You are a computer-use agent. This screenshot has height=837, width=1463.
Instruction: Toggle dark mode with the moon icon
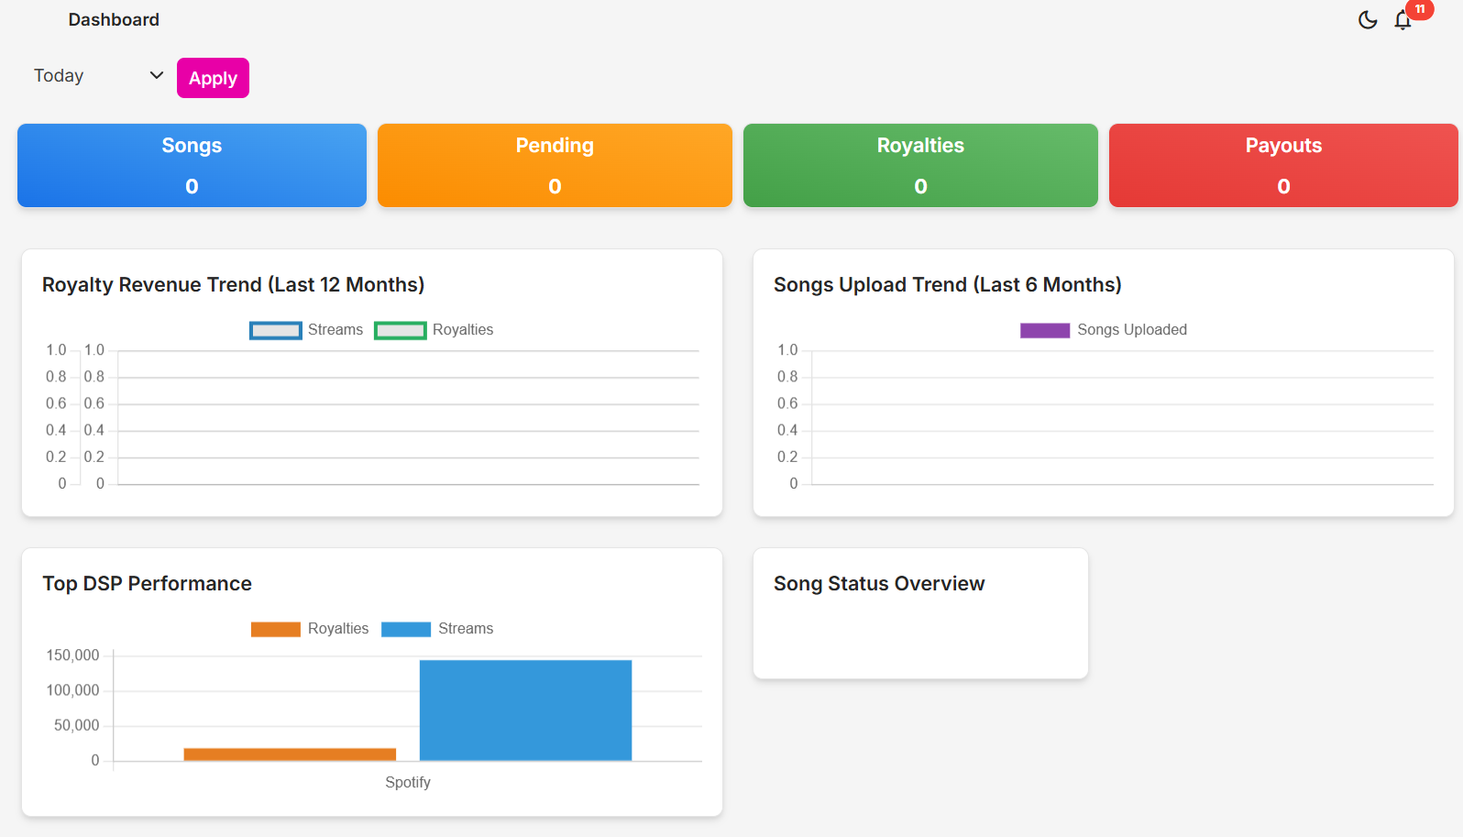coord(1367,20)
